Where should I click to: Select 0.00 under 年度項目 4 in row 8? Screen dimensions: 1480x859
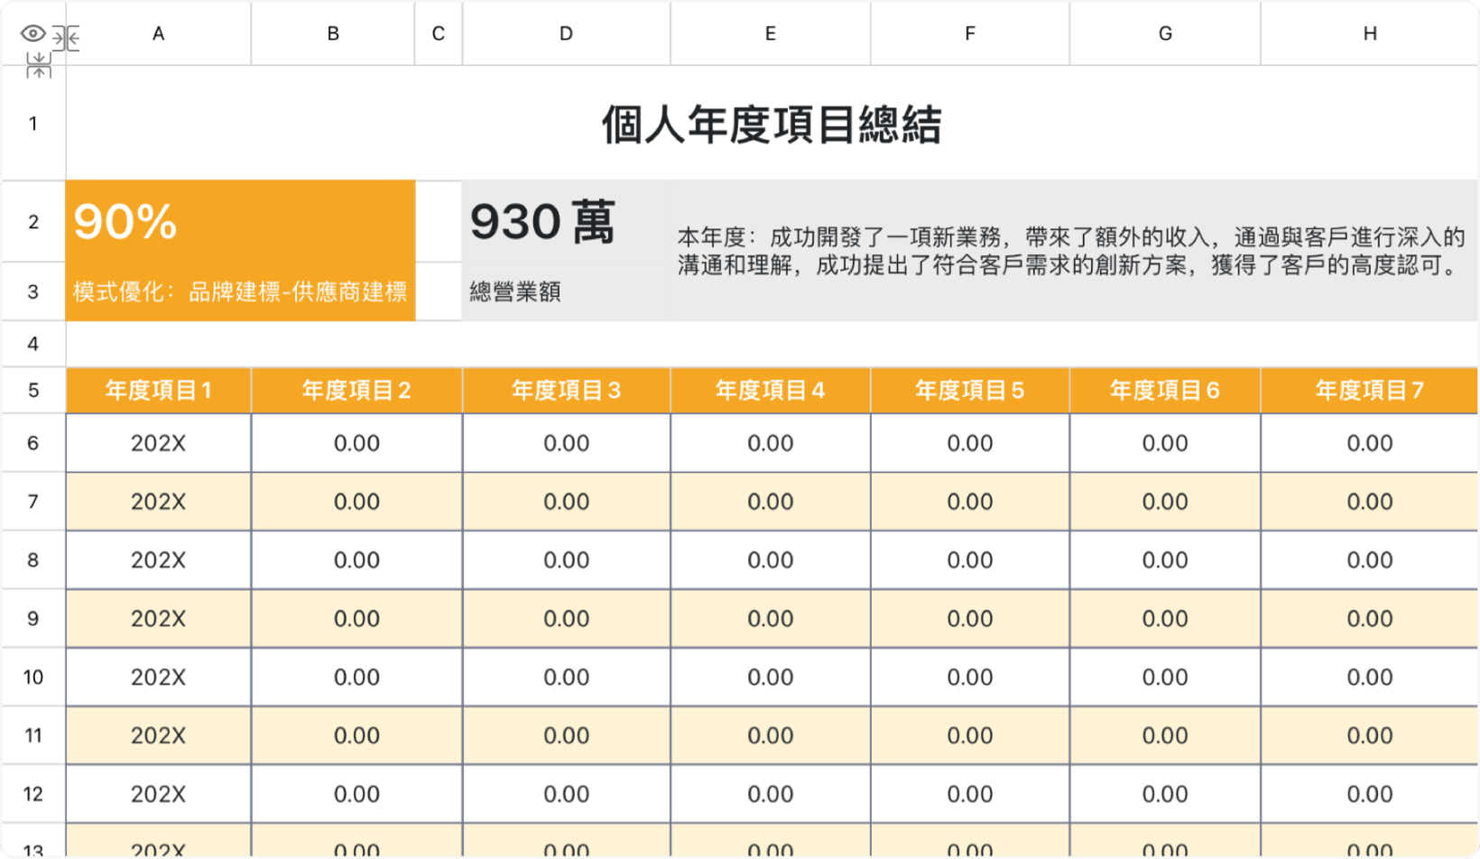coord(770,560)
